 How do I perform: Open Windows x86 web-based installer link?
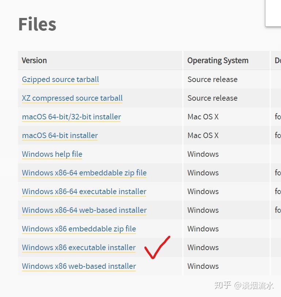(79, 266)
